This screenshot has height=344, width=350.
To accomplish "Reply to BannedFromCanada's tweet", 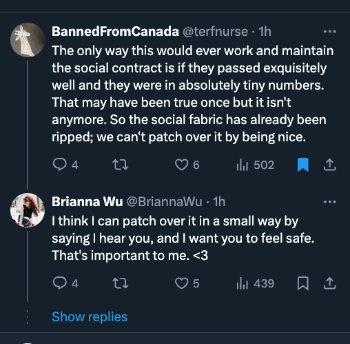I will click(65, 165).
